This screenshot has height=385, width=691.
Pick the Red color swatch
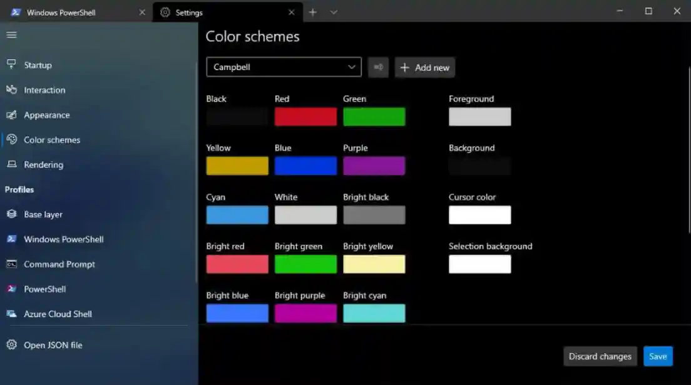point(305,117)
